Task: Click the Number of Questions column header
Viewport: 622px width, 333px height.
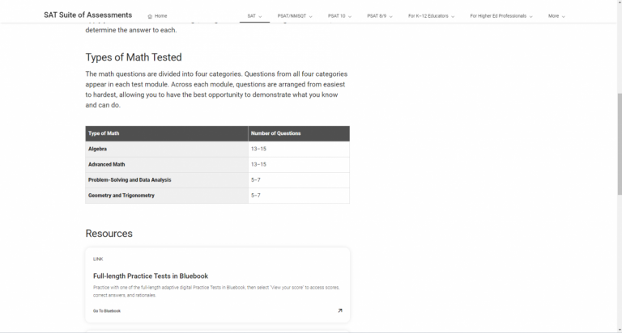Action: [x=299, y=133]
